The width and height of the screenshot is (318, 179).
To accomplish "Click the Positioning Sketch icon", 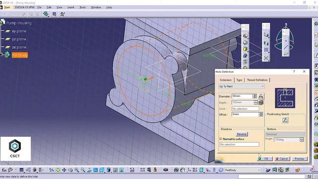I will (x=285, y=120).
